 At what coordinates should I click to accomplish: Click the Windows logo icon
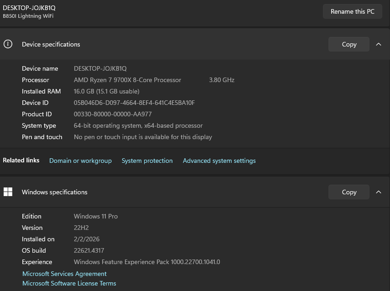coord(8,192)
